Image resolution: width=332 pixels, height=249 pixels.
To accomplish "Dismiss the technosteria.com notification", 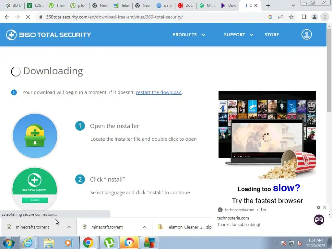I will click(x=325, y=207).
